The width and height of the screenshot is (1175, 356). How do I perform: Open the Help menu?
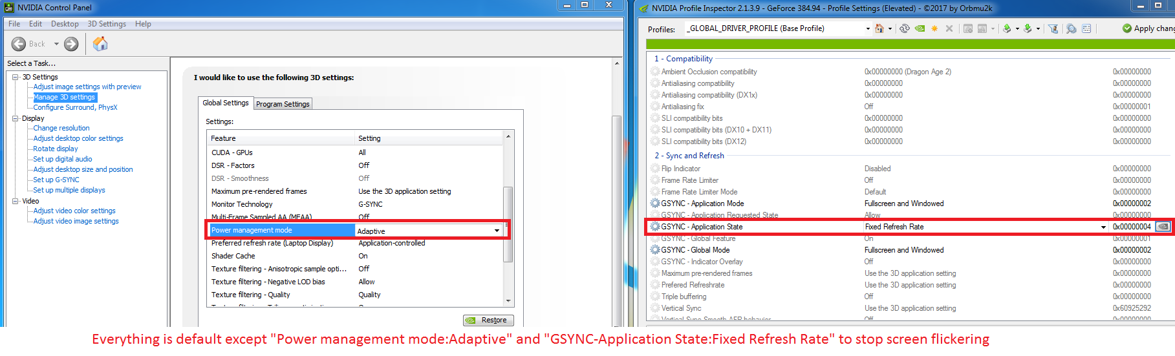(x=143, y=24)
